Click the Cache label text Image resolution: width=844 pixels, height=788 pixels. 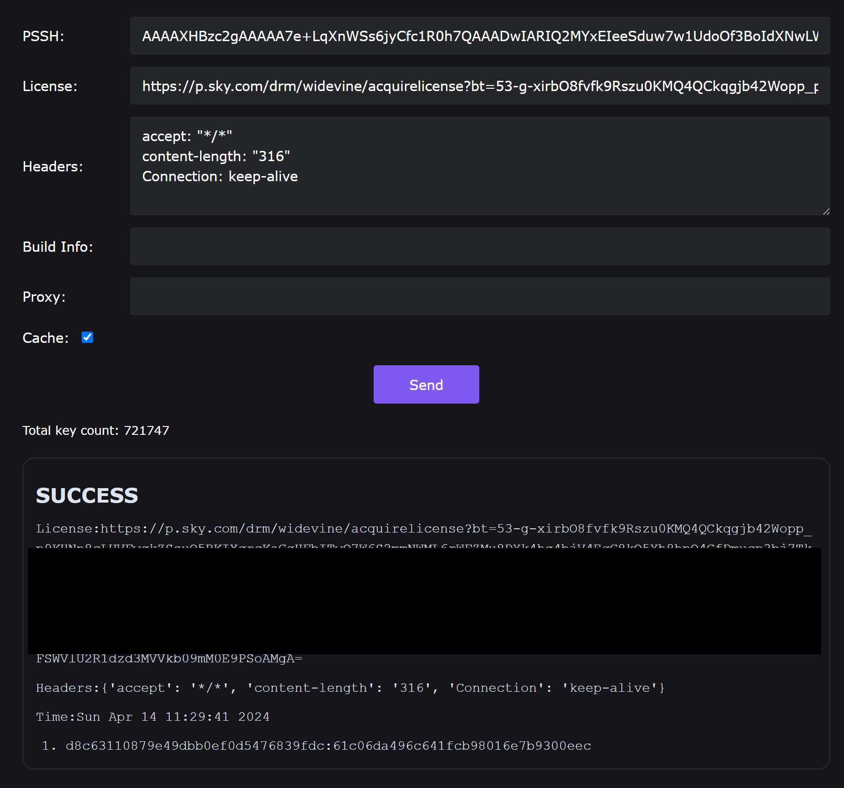(45, 338)
